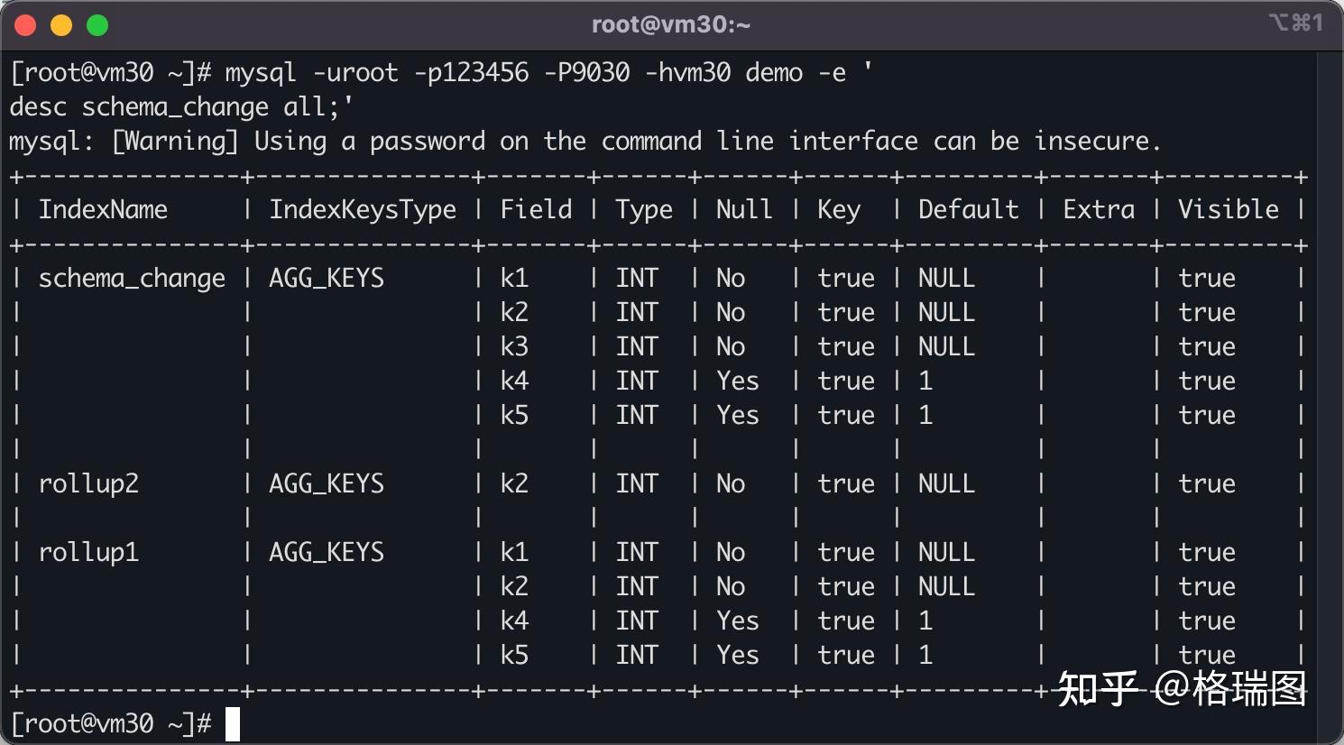
Task: Click the IndexKeysType column header
Action: click(363, 210)
